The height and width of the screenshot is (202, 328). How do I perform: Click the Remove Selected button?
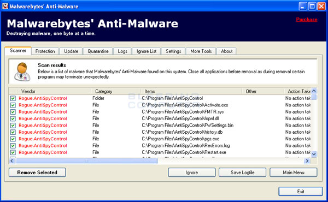click(37, 173)
